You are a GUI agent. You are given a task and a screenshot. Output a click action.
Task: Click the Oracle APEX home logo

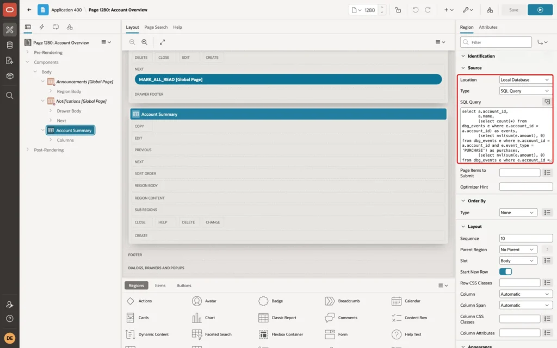point(10,10)
